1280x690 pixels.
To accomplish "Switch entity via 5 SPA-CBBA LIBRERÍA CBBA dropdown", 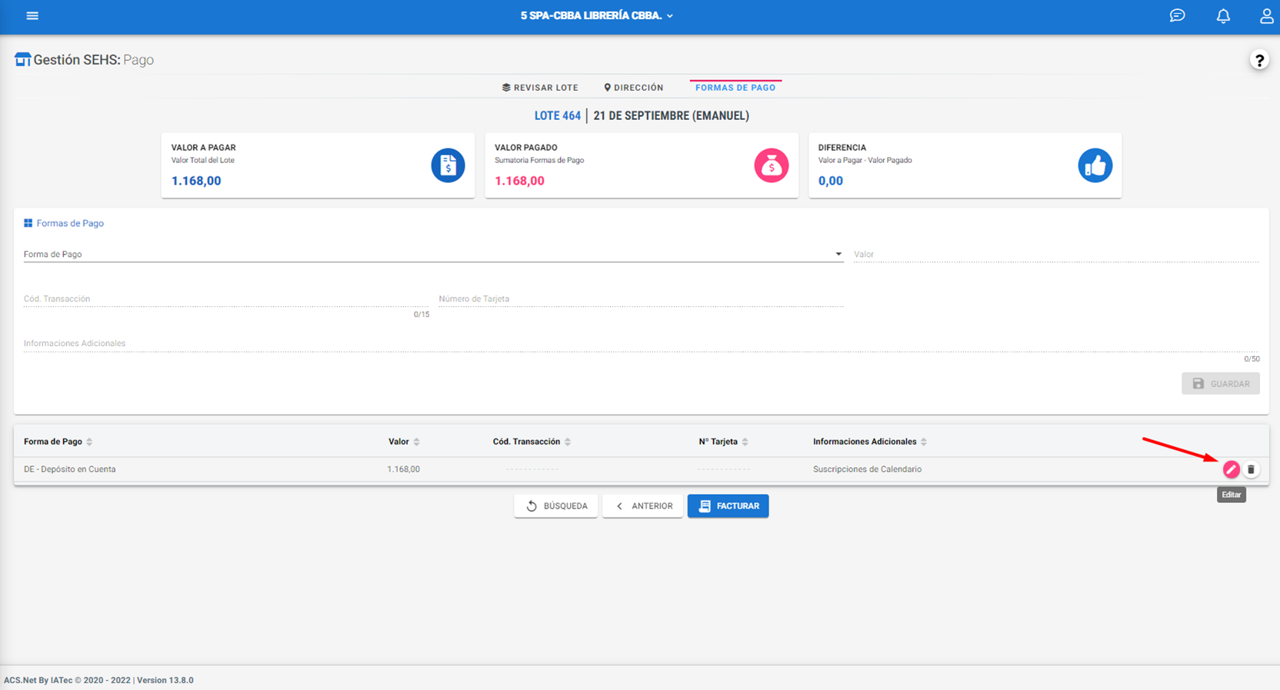I will [597, 15].
